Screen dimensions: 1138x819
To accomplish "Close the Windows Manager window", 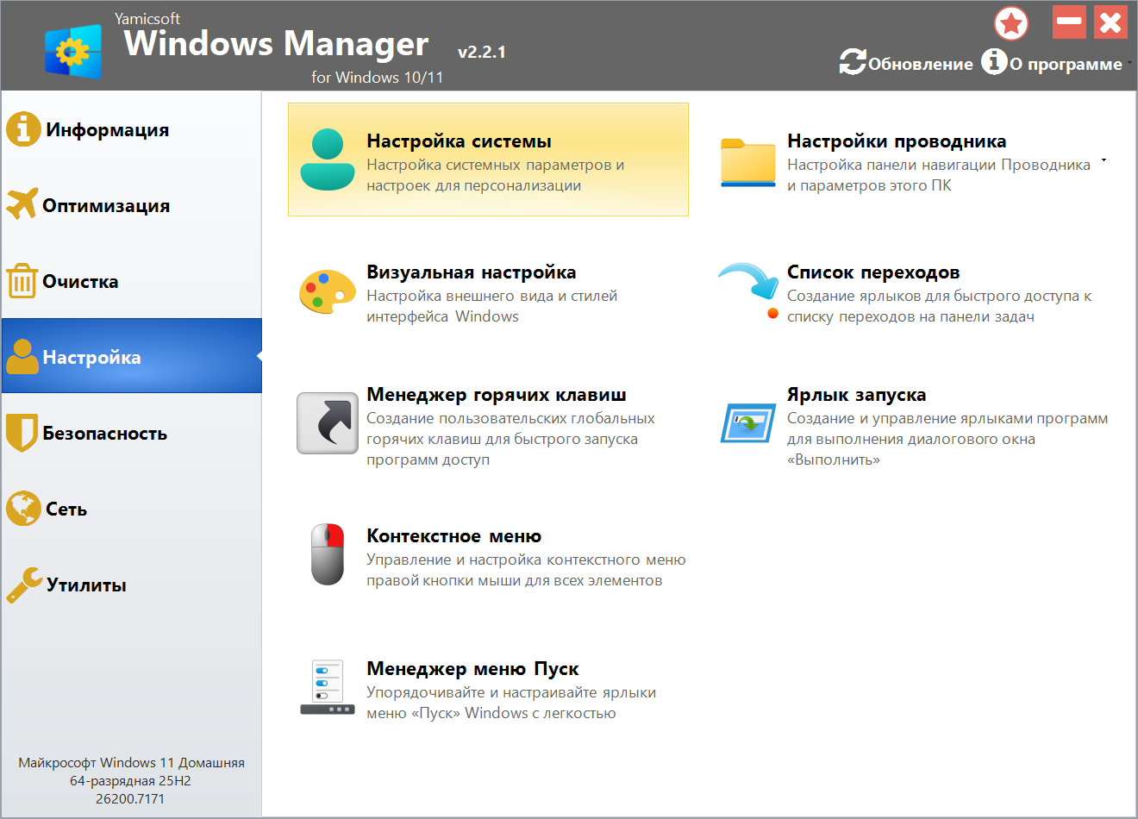I will click(x=1111, y=22).
